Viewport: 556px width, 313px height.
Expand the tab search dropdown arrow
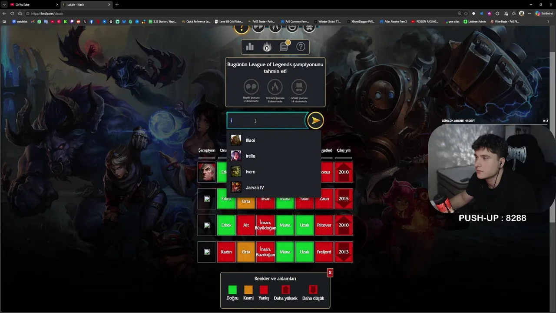[x=4, y=4]
